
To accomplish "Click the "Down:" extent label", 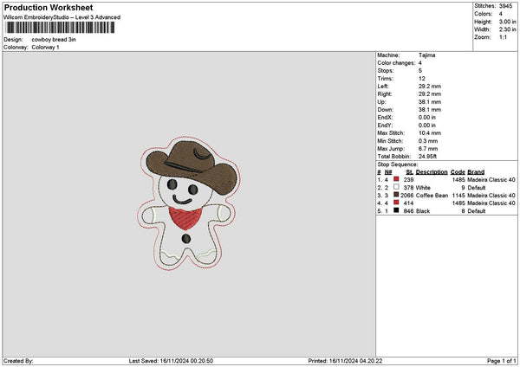I will pyautogui.click(x=386, y=110).
